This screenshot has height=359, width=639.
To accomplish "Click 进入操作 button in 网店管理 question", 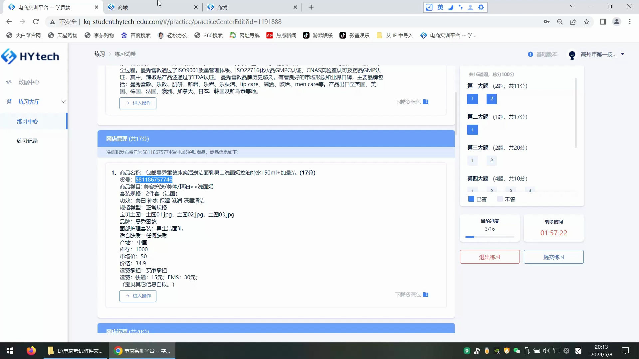I will [x=138, y=296].
